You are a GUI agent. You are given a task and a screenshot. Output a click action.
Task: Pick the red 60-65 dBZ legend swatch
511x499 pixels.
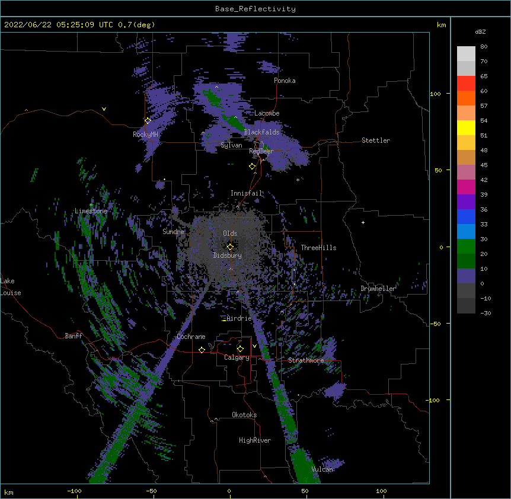click(x=466, y=83)
